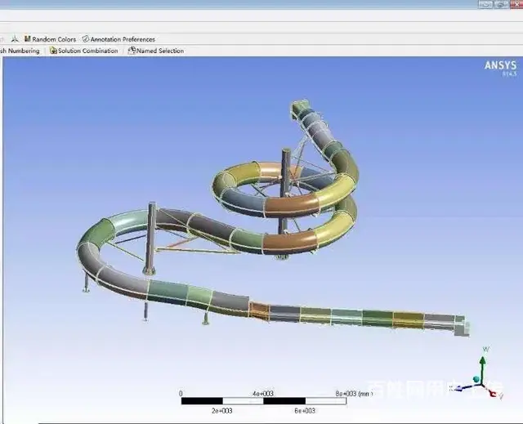The height and width of the screenshot is (424, 523).
Task: Click the scale ruler bar in the viewport
Action: pyautogui.click(x=263, y=401)
